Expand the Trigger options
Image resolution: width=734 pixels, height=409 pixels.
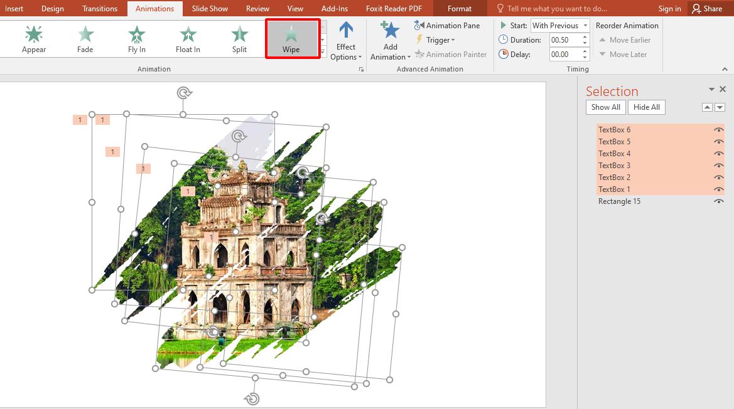pos(438,40)
